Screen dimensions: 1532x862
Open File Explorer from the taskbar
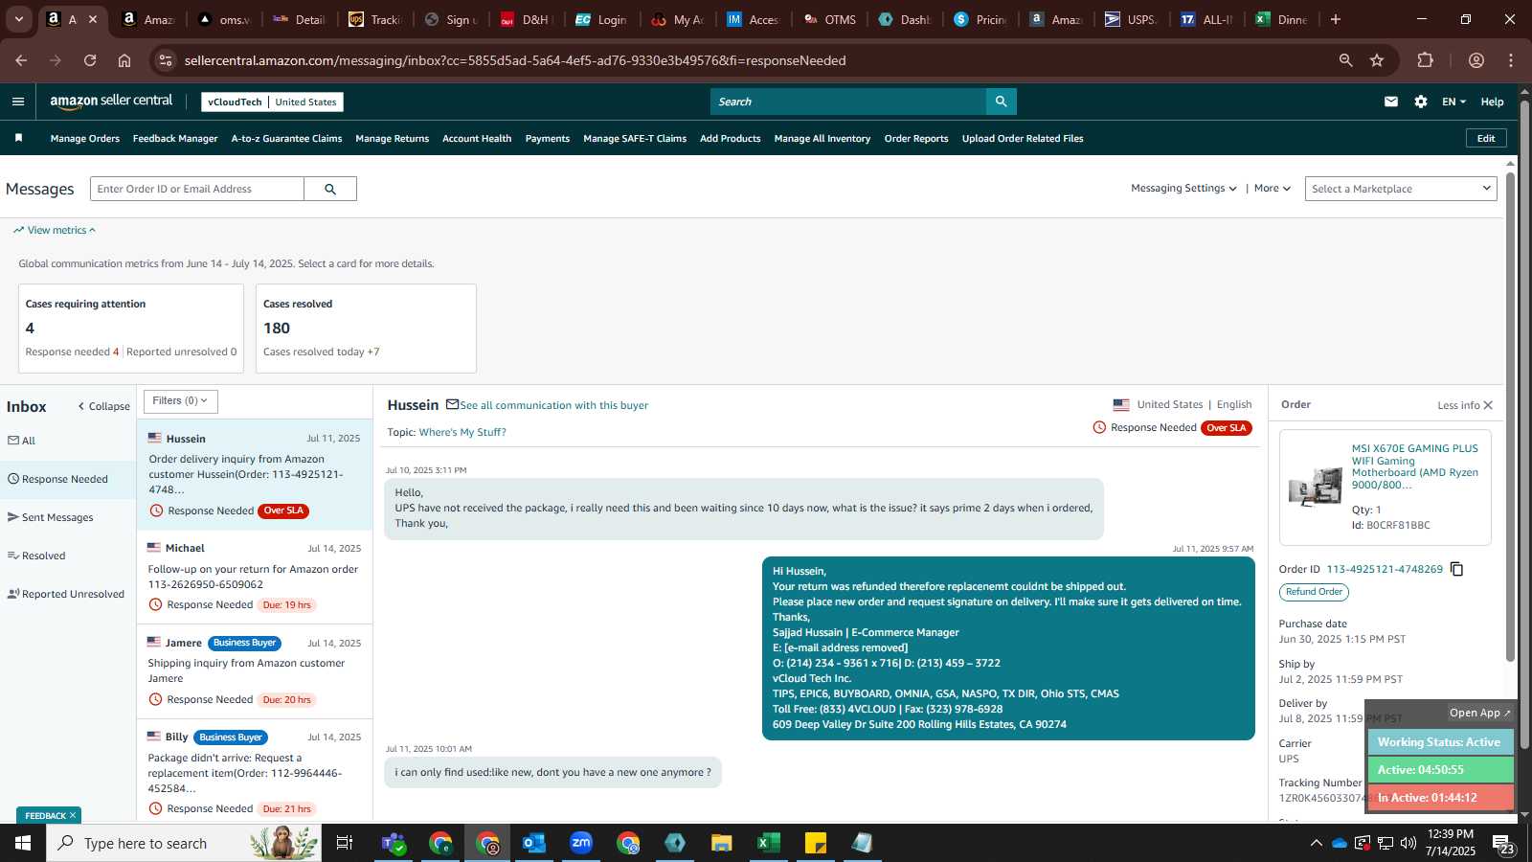(722, 843)
